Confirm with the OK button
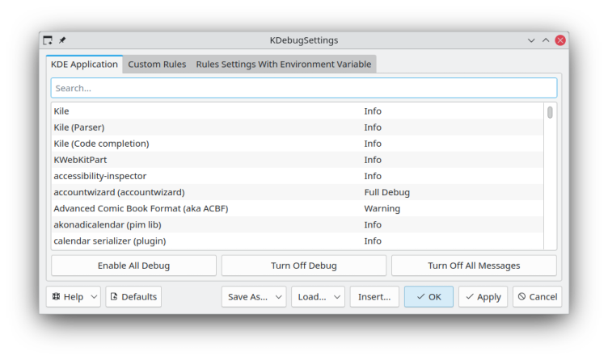Viewport: 608px width, 360px height. click(x=429, y=297)
